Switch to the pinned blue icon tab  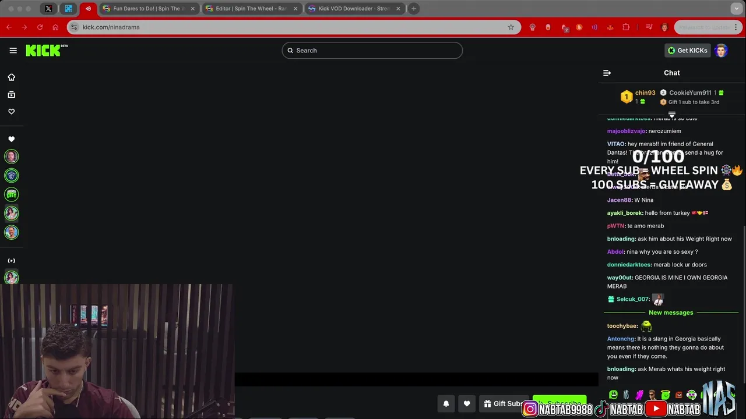point(68,9)
